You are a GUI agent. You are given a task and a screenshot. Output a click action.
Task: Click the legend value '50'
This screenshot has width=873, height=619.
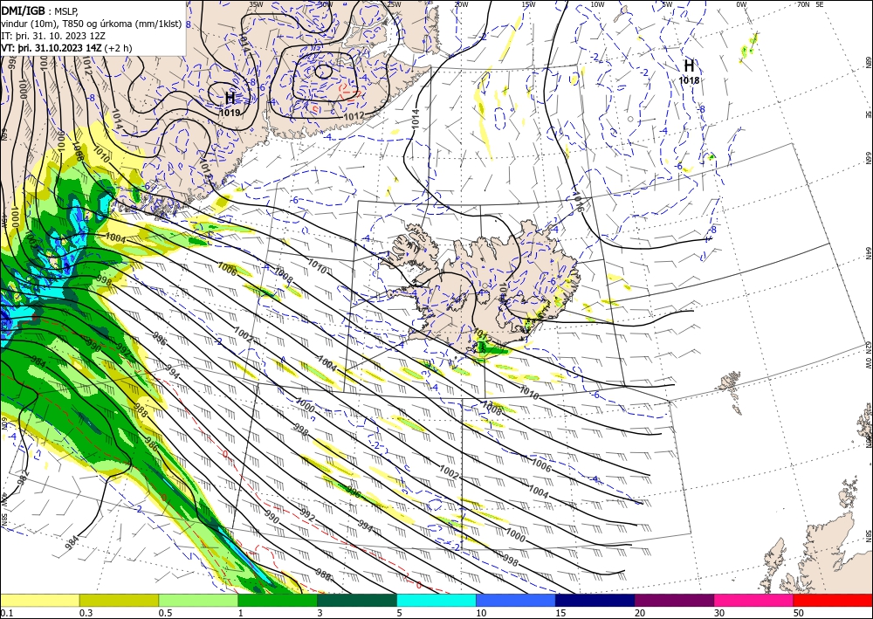click(x=798, y=613)
